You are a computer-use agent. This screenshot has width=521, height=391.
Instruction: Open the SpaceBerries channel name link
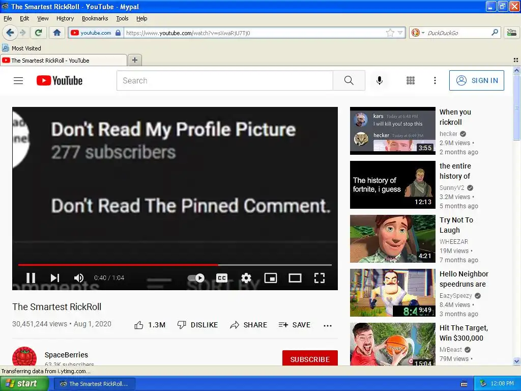click(x=67, y=355)
